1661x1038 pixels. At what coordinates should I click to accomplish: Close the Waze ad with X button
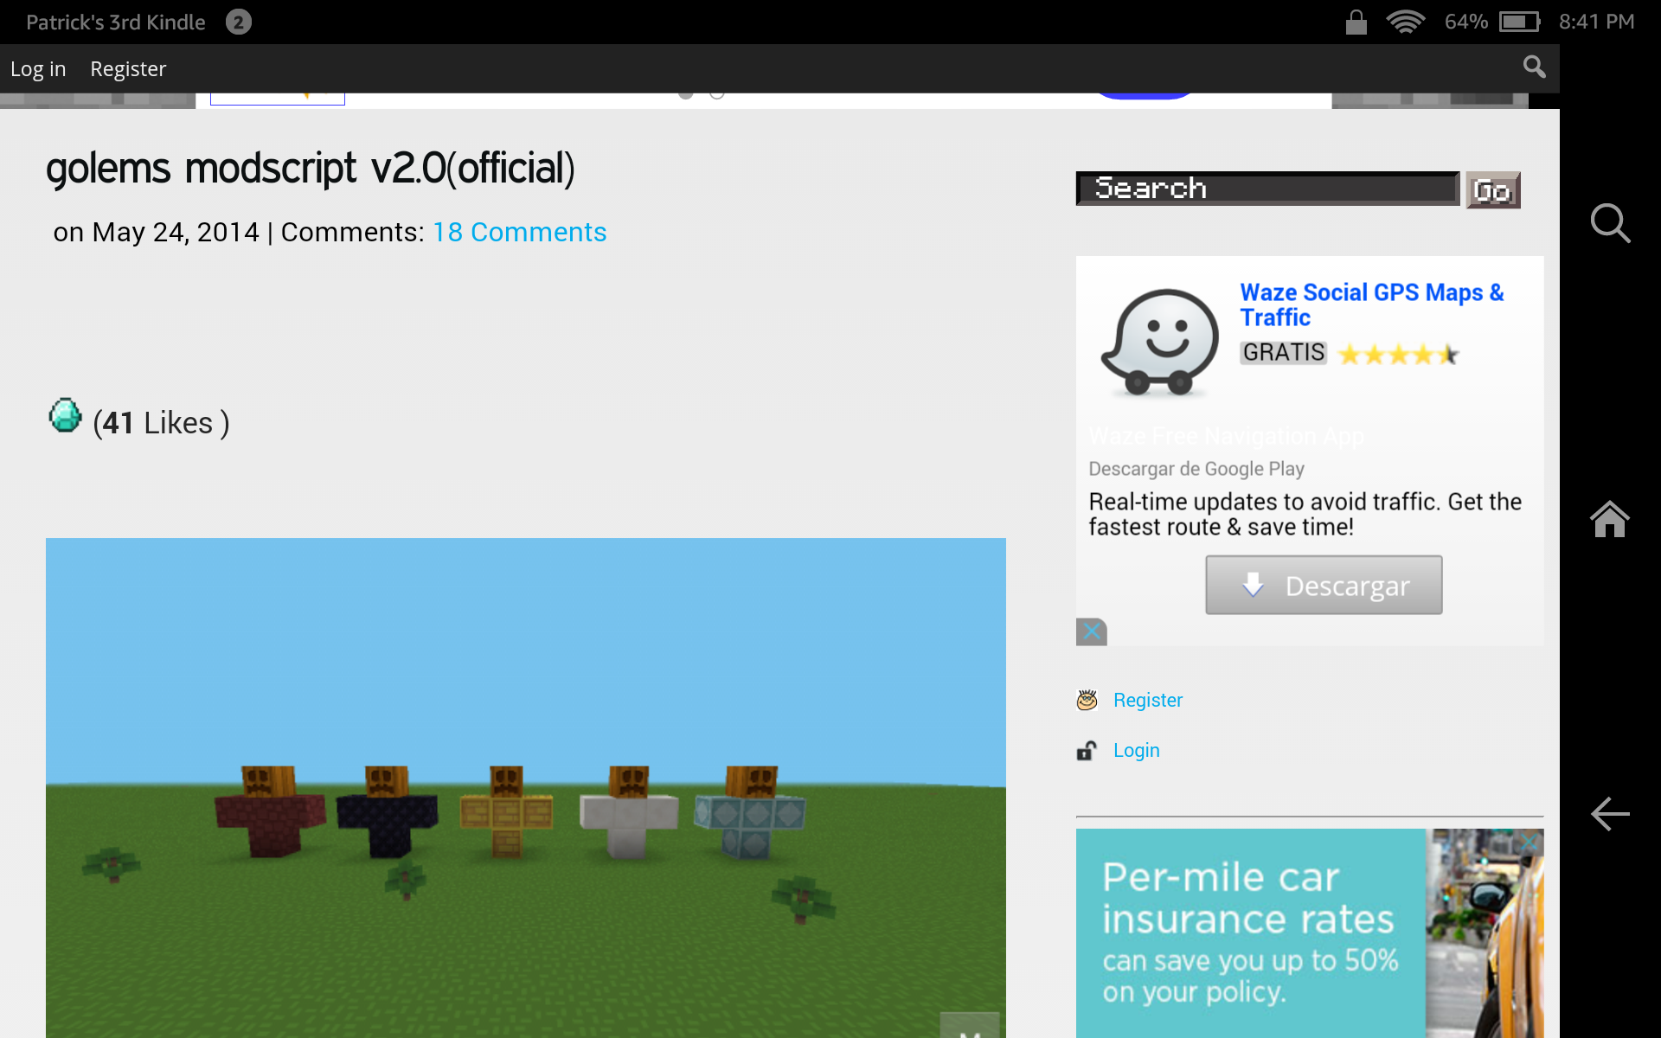[x=1092, y=631]
